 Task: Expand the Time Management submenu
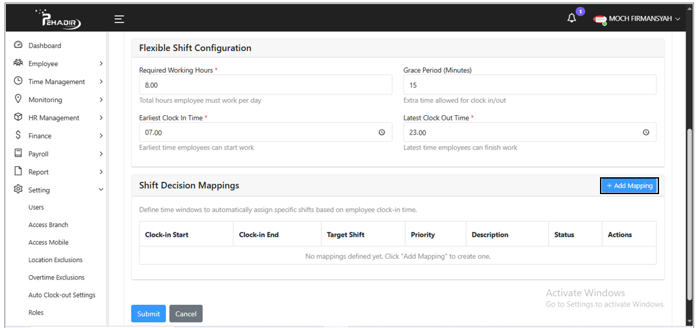click(101, 82)
